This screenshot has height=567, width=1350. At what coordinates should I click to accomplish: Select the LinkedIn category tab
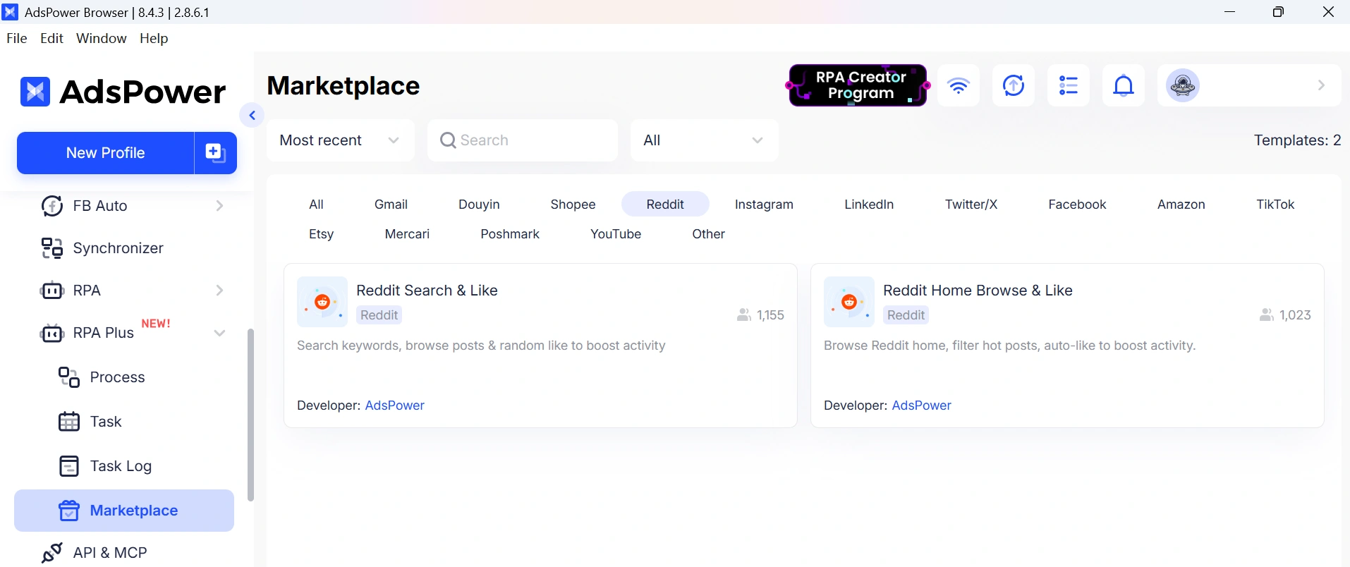pos(869,205)
